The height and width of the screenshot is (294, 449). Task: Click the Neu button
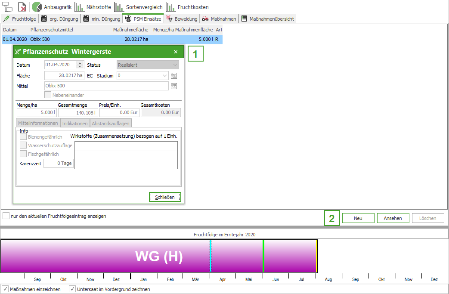(358, 218)
